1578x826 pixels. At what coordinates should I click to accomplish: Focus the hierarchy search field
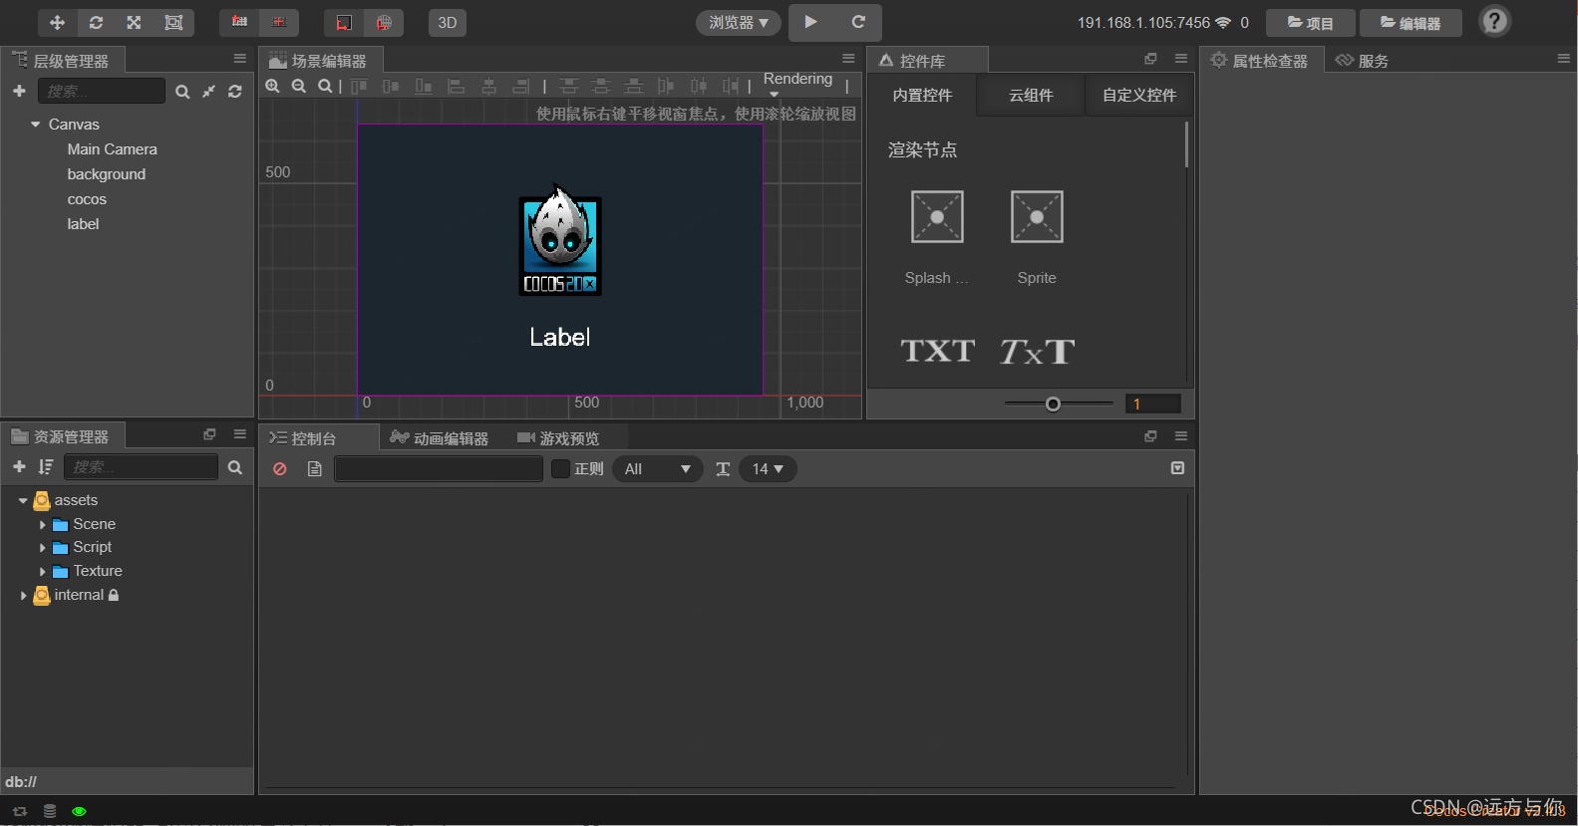[102, 91]
